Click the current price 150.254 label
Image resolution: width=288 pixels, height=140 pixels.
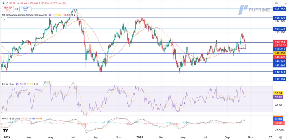pos(280,42)
